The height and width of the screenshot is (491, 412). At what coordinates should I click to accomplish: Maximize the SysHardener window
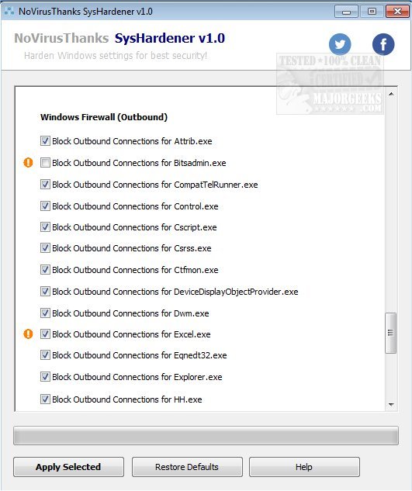[x=372, y=12]
